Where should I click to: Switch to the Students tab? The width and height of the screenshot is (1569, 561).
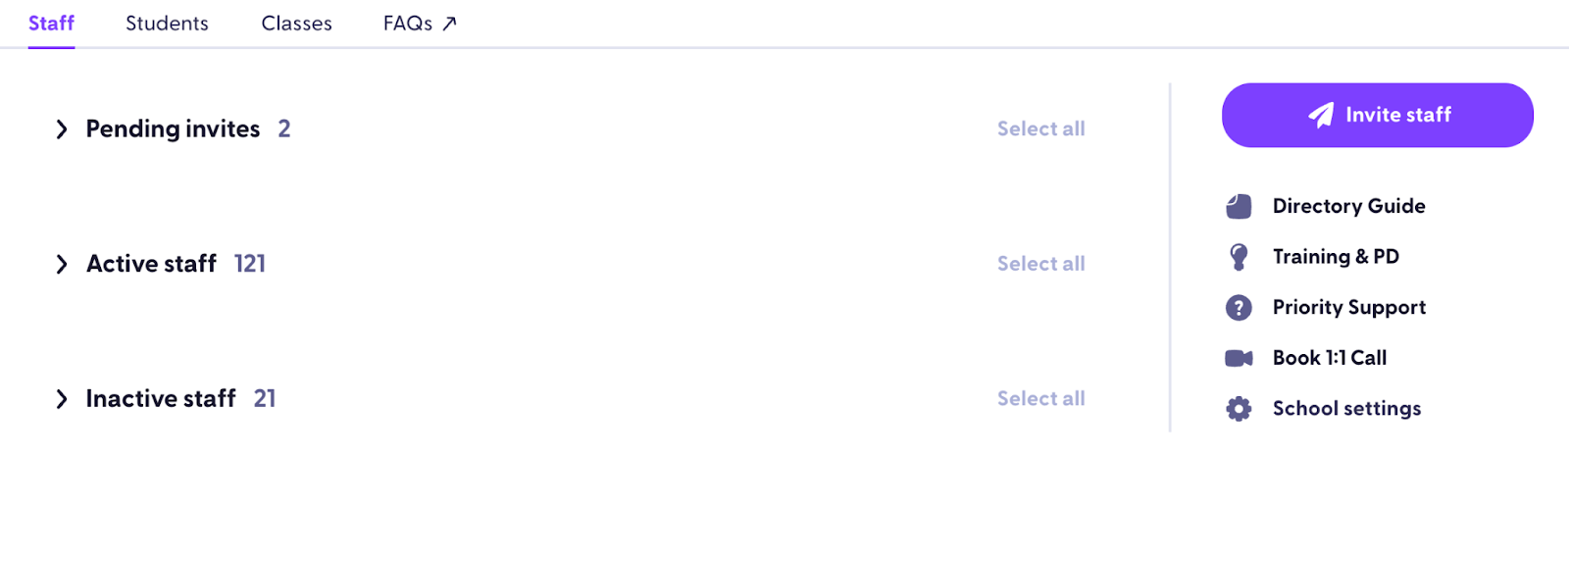167,24
